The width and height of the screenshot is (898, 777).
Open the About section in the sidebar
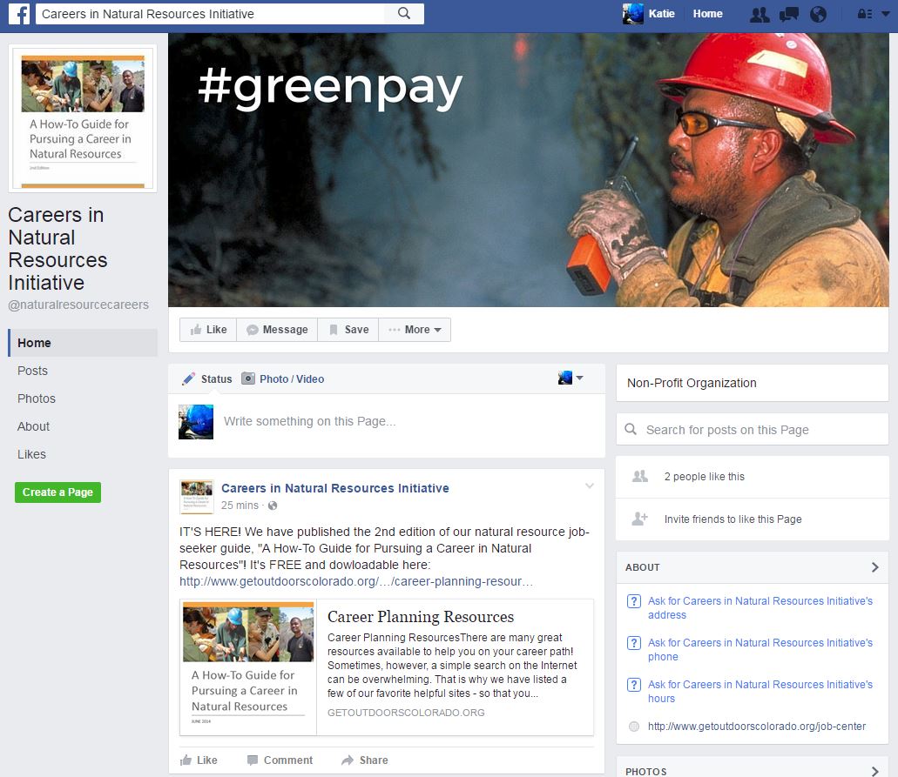pyautogui.click(x=33, y=426)
